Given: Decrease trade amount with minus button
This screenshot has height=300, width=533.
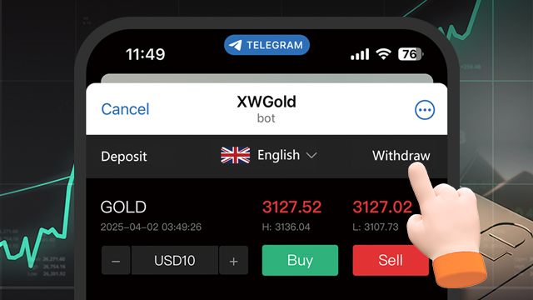Looking at the screenshot, I should tap(116, 261).
